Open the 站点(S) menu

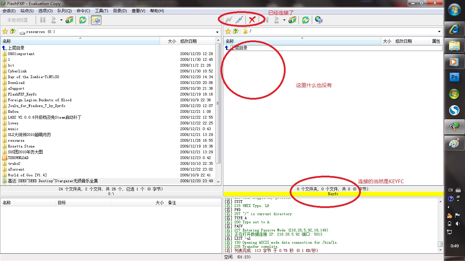[x=27, y=11]
